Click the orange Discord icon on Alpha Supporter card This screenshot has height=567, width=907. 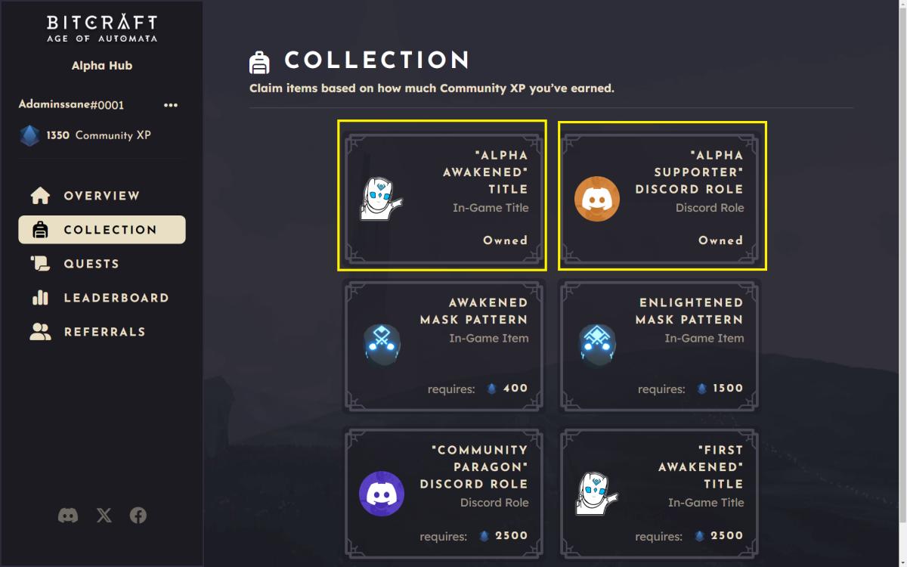(x=597, y=198)
